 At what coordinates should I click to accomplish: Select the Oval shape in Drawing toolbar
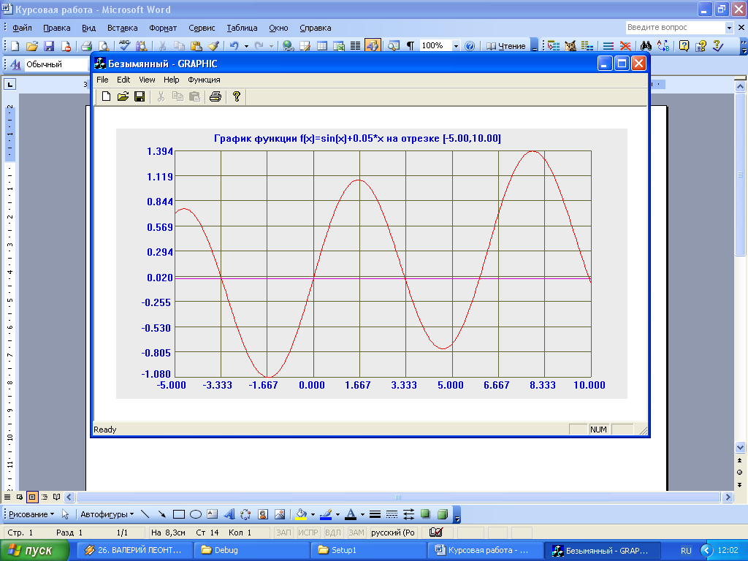(x=195, y=514)
